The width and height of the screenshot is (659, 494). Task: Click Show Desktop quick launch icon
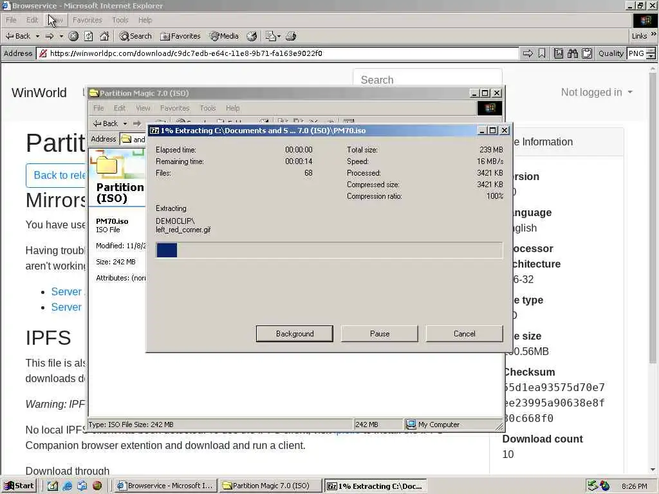53,486
